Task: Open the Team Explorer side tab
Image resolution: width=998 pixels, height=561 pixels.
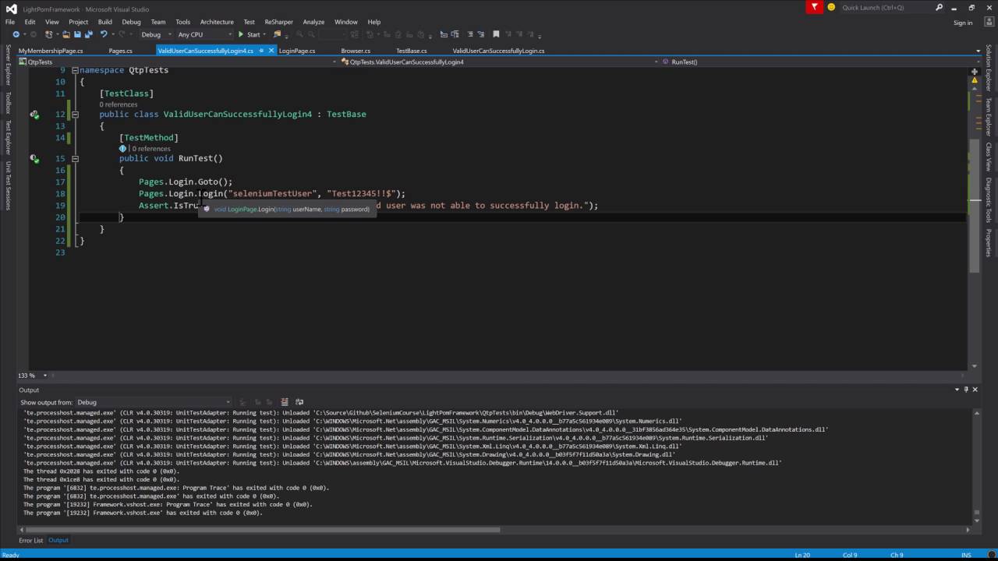Action: [x=989, y=117]
